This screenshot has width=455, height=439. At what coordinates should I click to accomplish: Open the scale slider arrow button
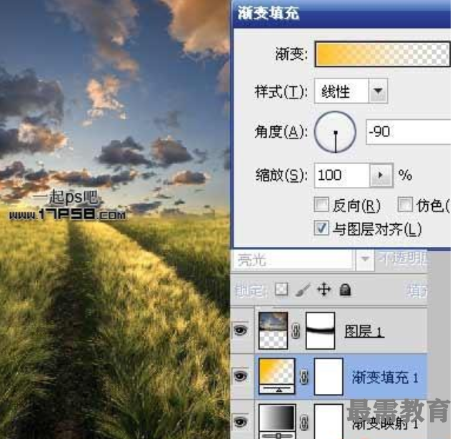[381, 176]
